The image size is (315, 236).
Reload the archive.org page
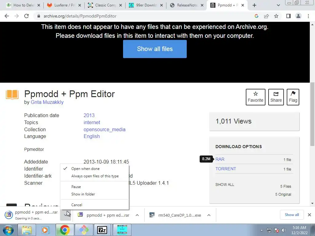click(x=26, y=16)
